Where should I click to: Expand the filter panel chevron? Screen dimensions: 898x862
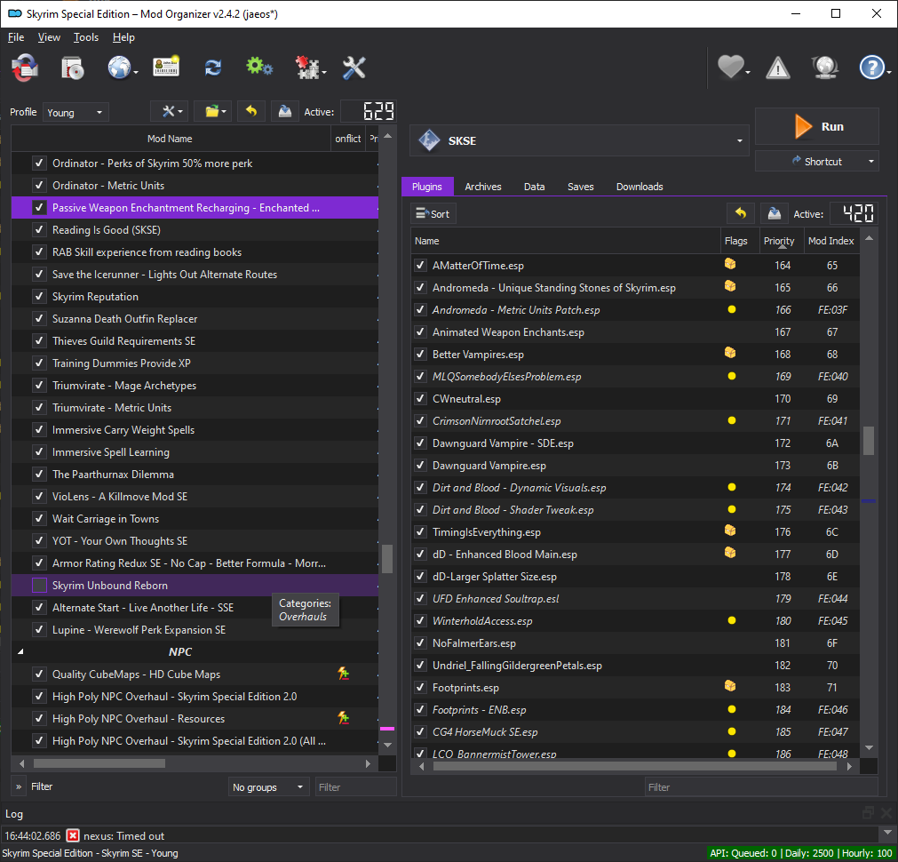[x=19, y=787]
